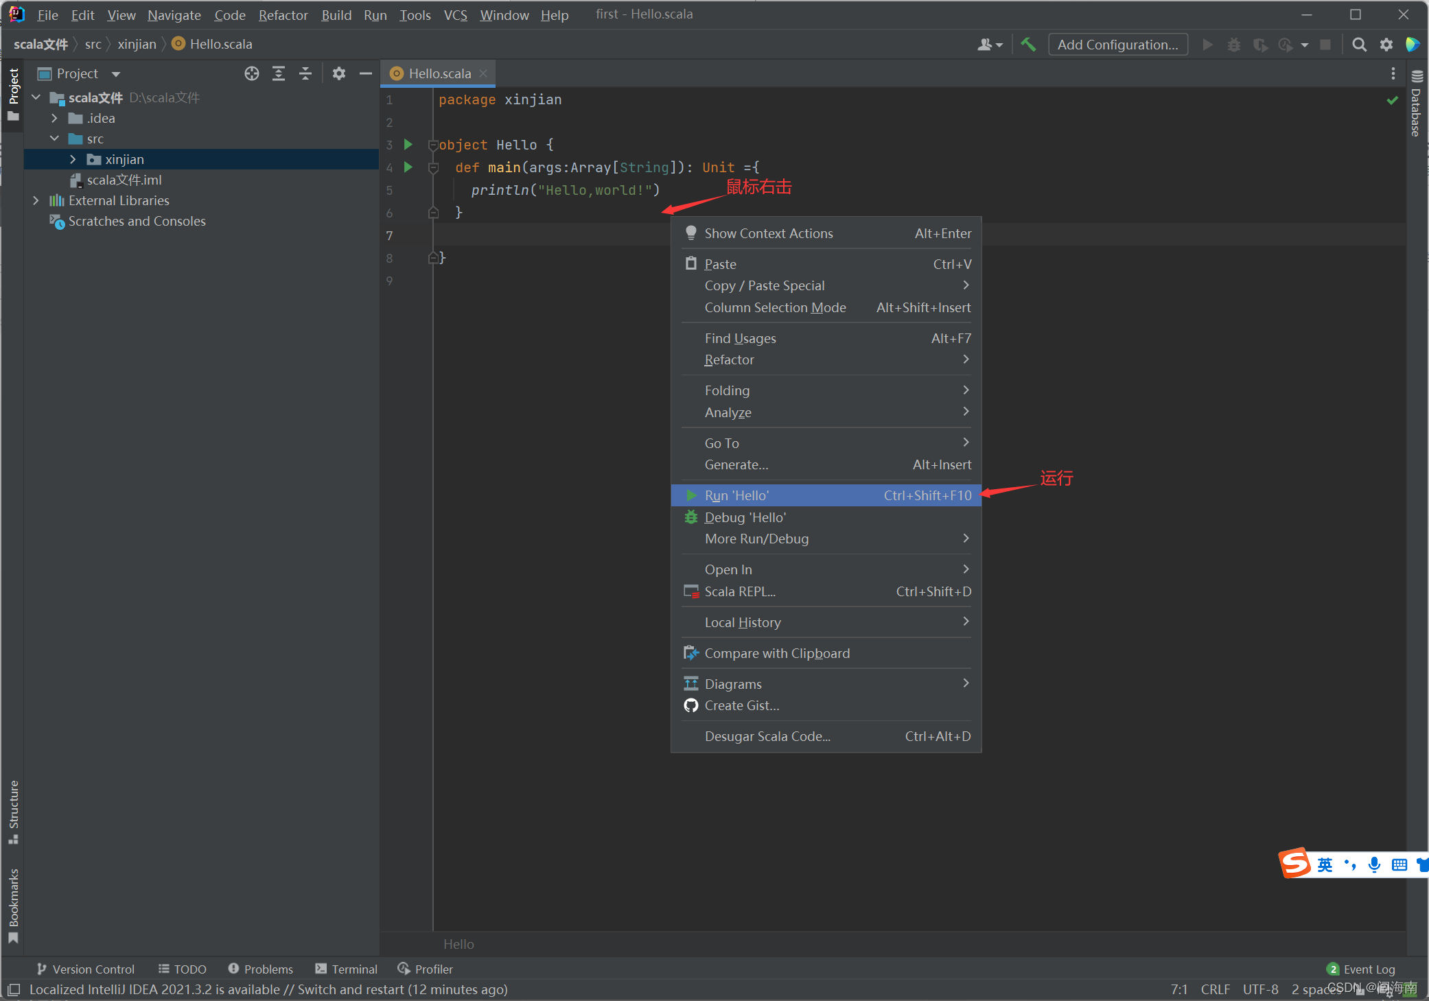Viewport: 1429px width, 1001px height.
Task: Expand External Libraries node
Action: click(x=36, y=200)
